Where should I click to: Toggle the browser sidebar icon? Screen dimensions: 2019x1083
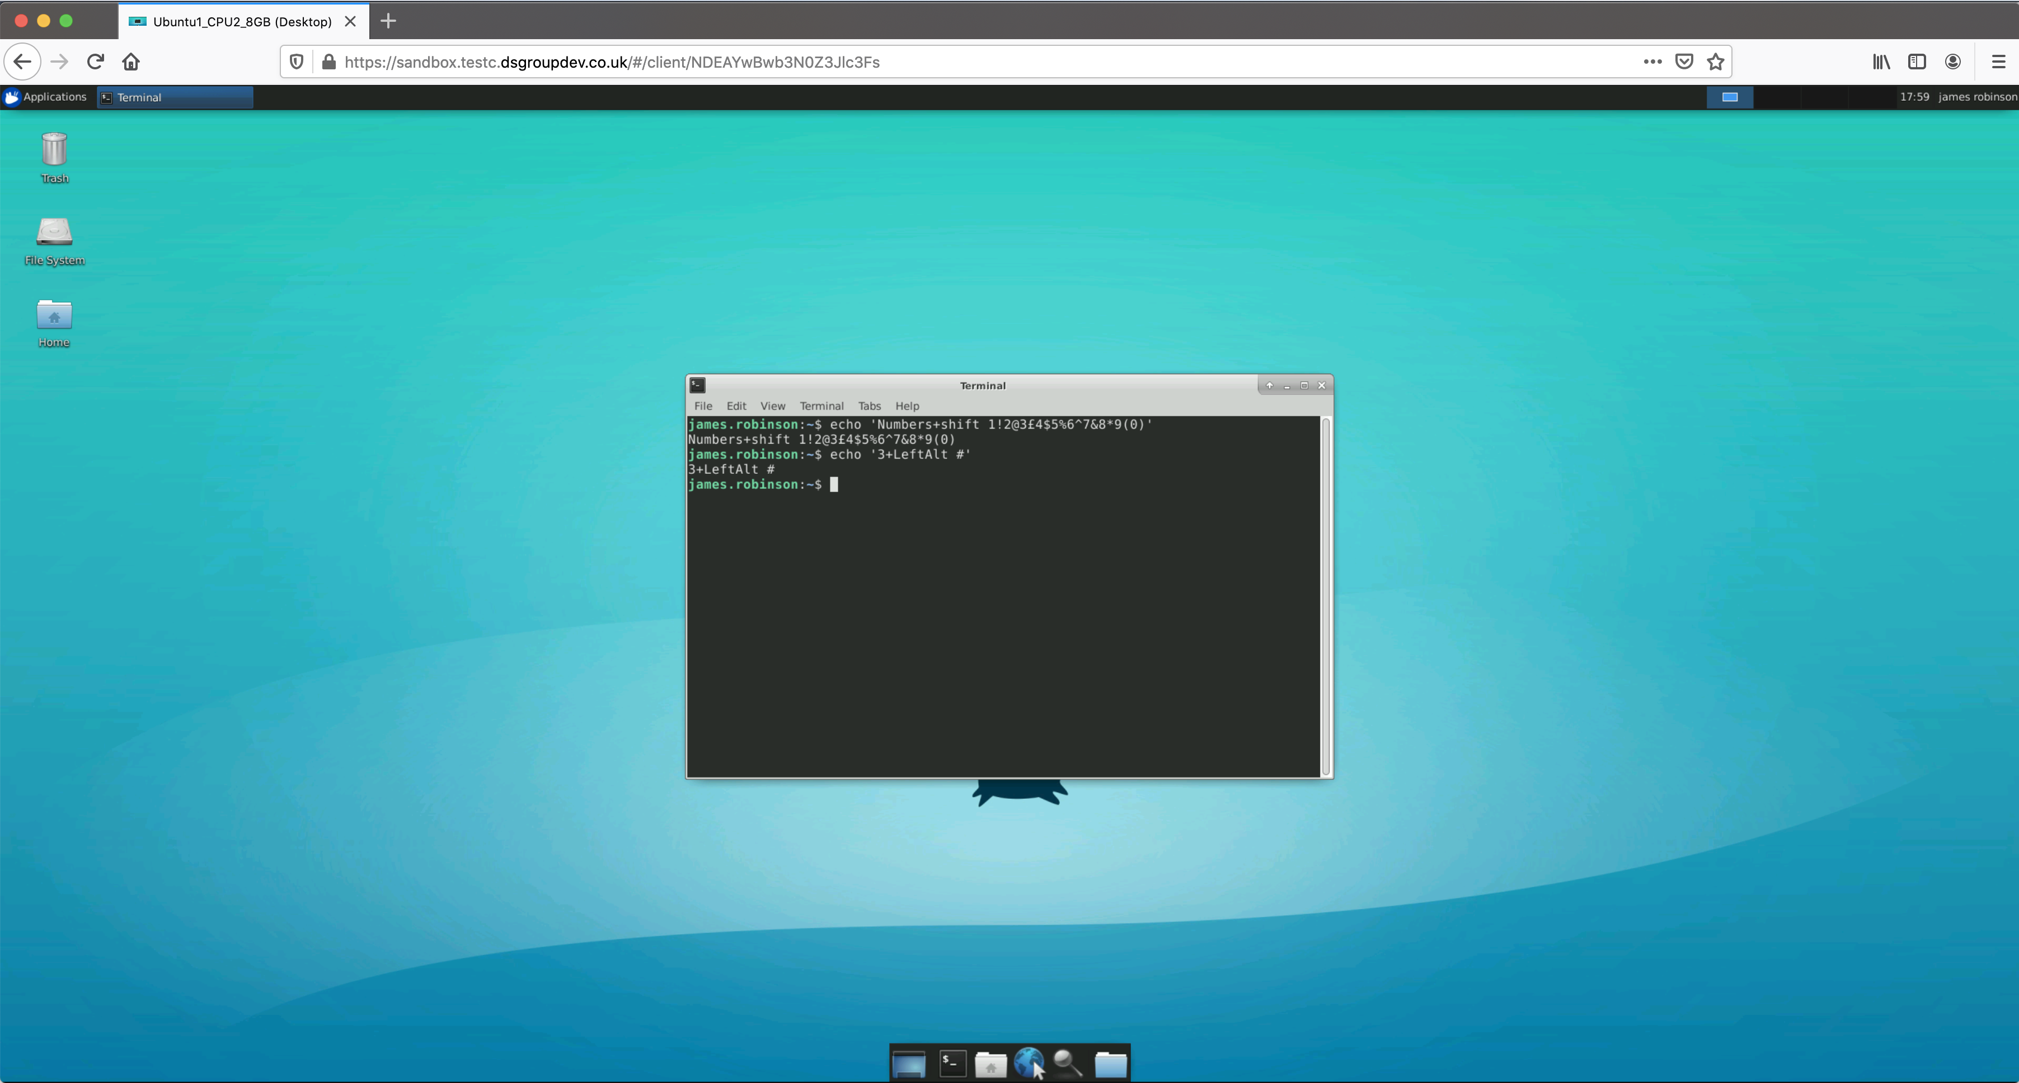(x=1917, y=62)
